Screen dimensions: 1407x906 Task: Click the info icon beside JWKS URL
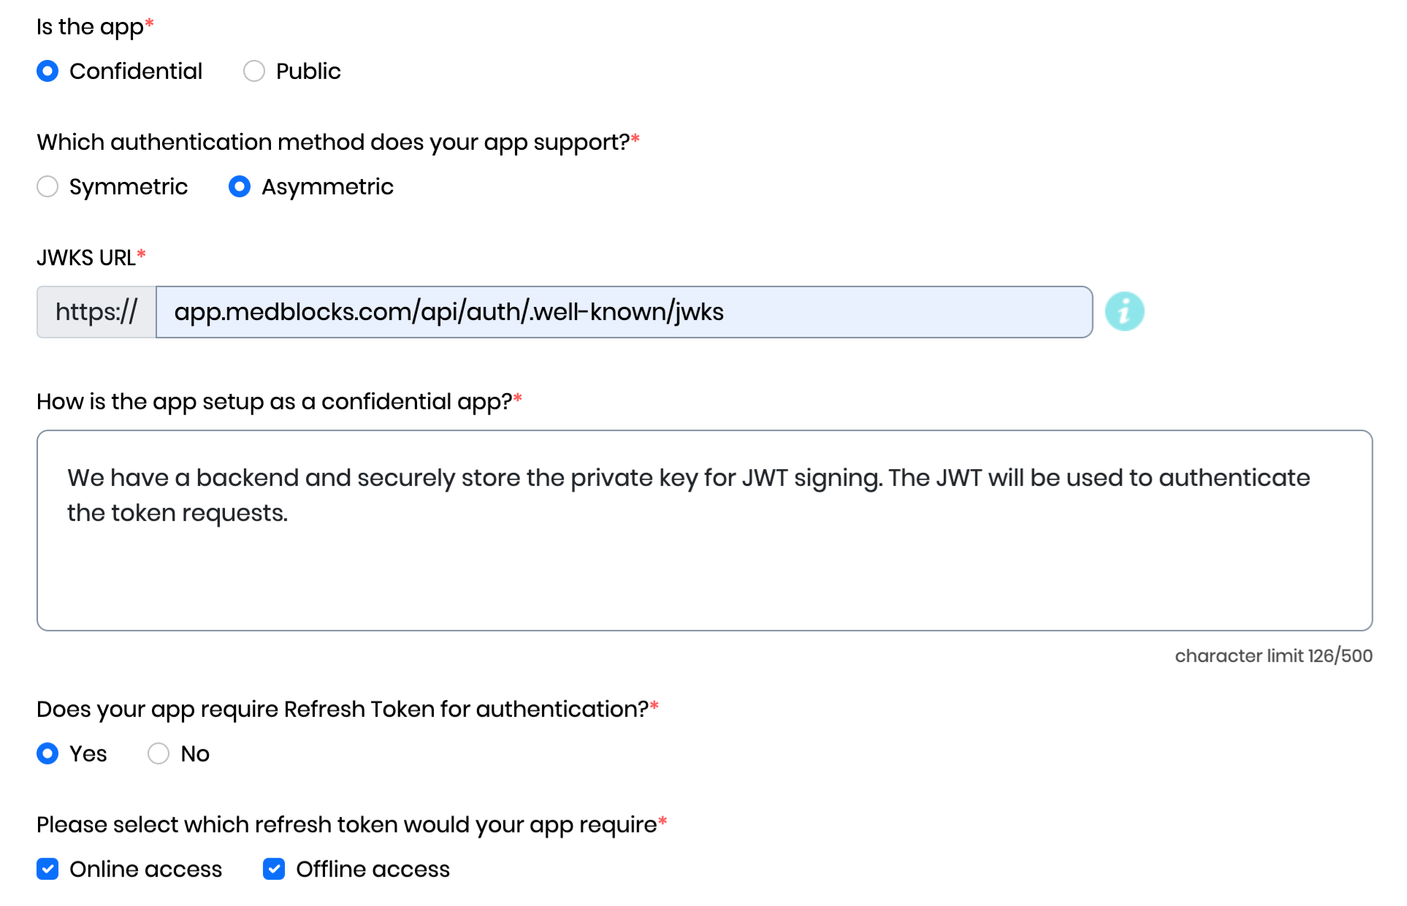pos(1124,312)
